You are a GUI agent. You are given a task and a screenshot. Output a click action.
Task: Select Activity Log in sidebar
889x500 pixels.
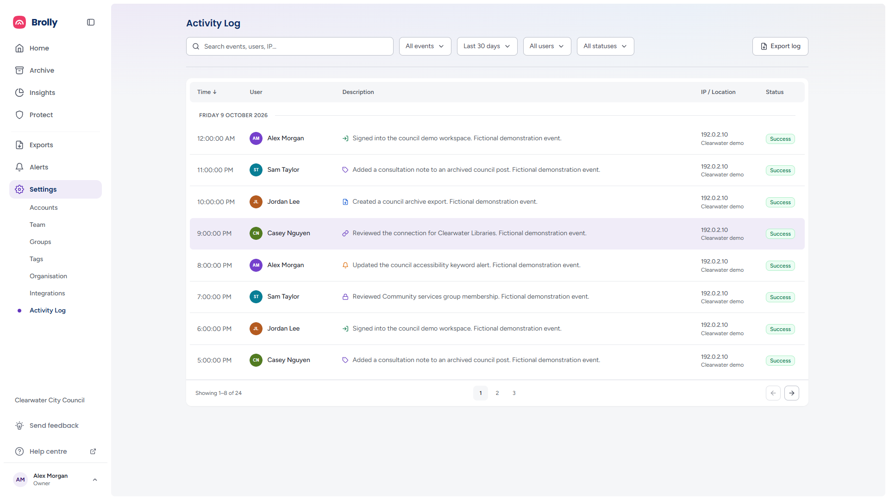pos(48,310)
